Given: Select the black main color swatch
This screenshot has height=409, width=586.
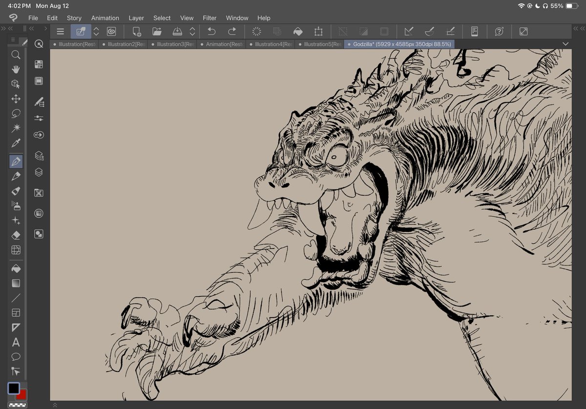Looking at the screenshot, I should pos(13,388).
